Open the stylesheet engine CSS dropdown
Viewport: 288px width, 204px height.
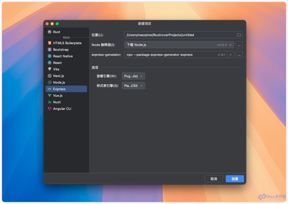click(x=133, y=86)
